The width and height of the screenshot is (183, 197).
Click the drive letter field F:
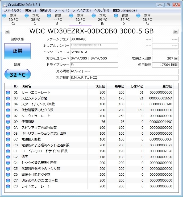94,65
